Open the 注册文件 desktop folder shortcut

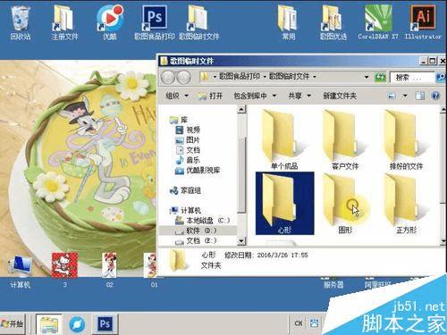point(64,22)
